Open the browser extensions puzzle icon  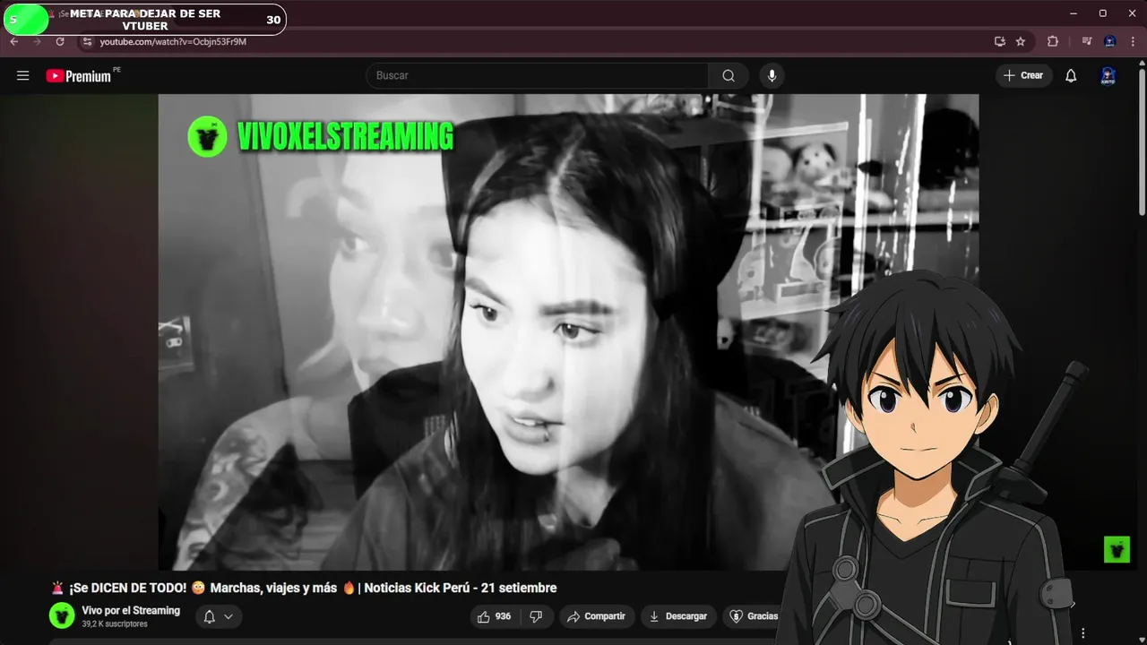(x=1053, y=41)
